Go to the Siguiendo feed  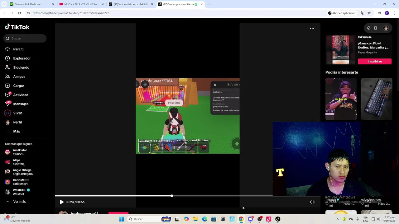click(17, 68)
